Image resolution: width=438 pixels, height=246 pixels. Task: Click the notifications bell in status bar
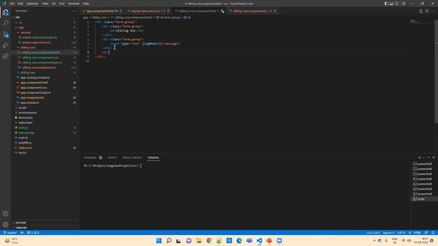click(433, 232)
